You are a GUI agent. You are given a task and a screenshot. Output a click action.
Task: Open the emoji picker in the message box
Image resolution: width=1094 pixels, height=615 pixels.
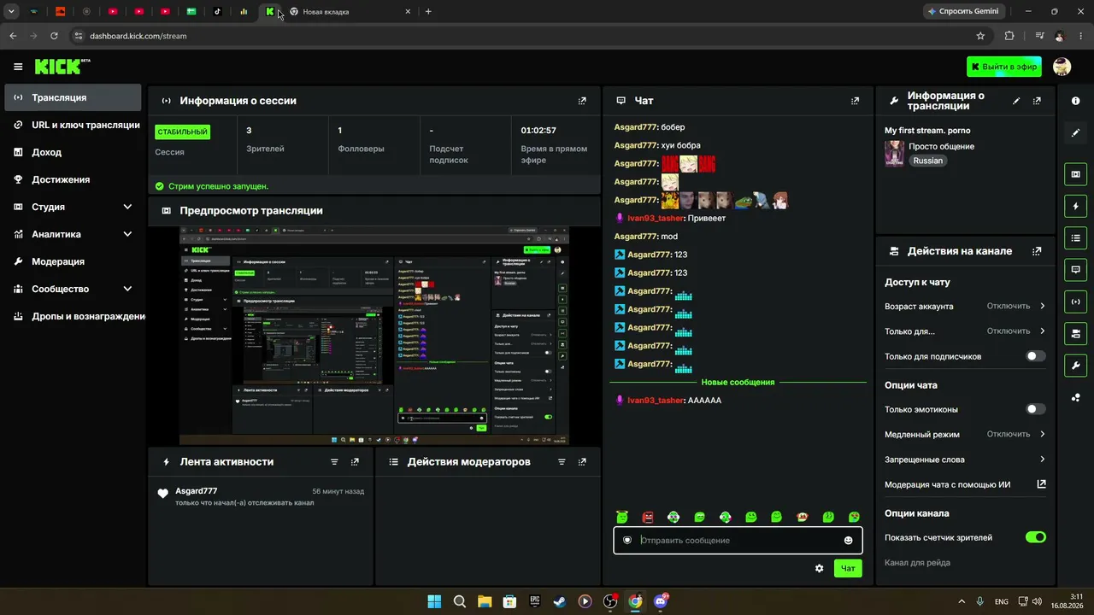click(x=848, y=541)
